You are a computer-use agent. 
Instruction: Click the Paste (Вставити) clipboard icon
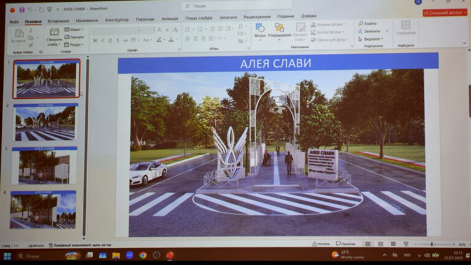point(19,34)
